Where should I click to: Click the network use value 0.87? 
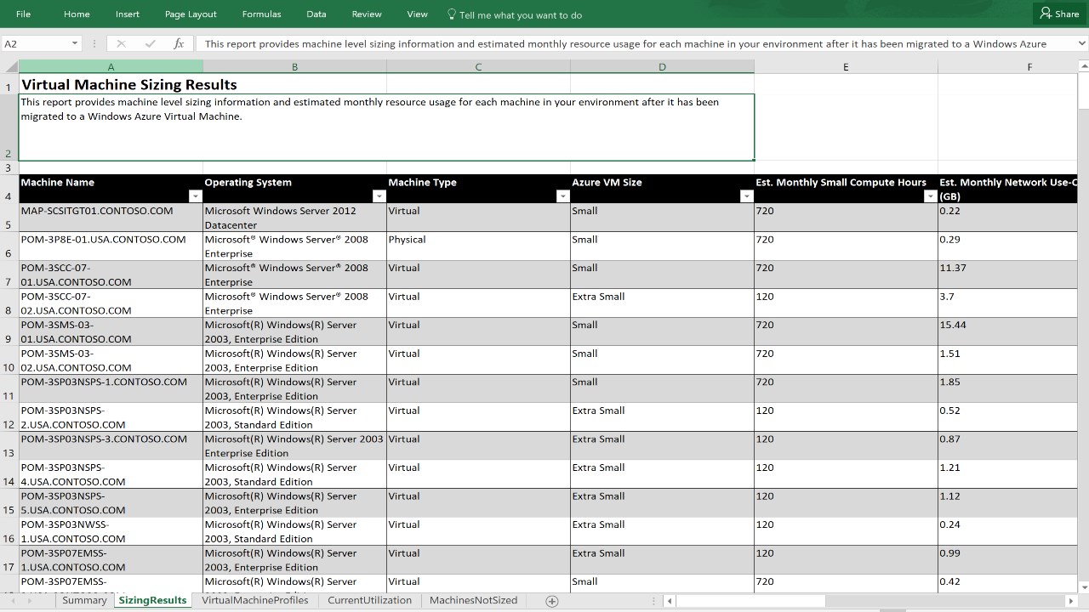point(1007,445)
